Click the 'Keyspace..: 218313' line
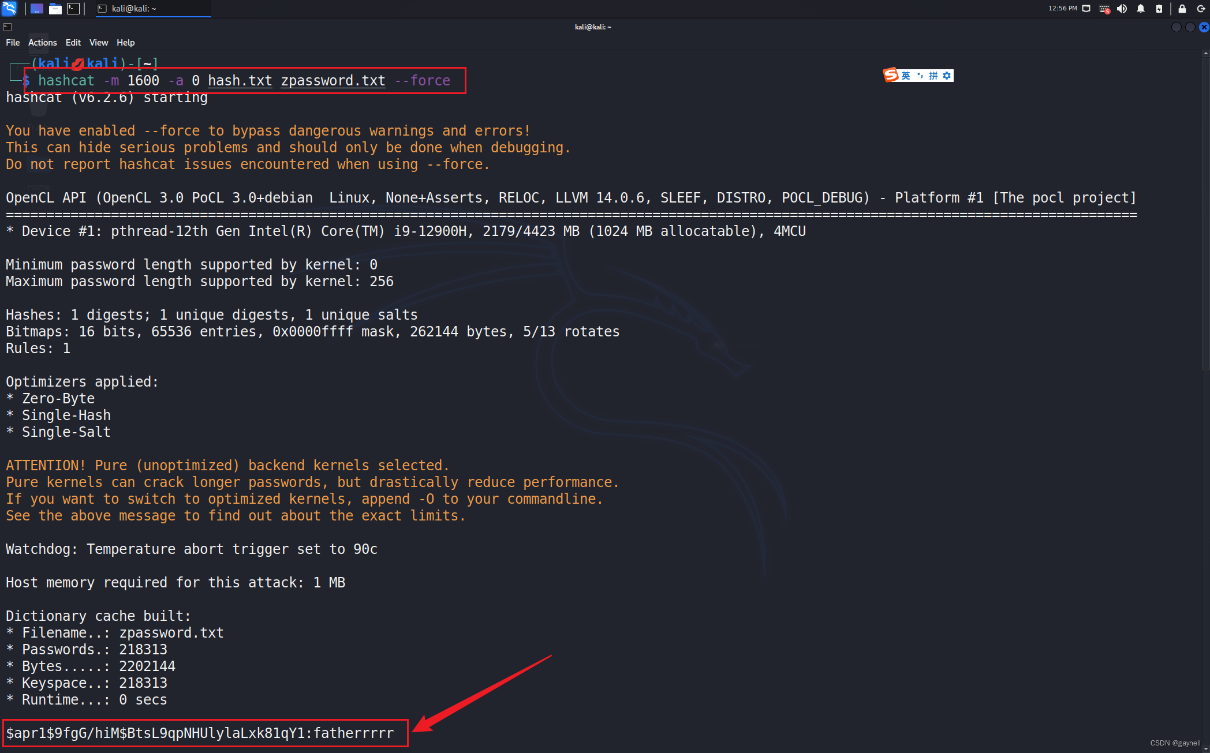Viewport: 1210px width, 753px height. [x=87, y=683]
